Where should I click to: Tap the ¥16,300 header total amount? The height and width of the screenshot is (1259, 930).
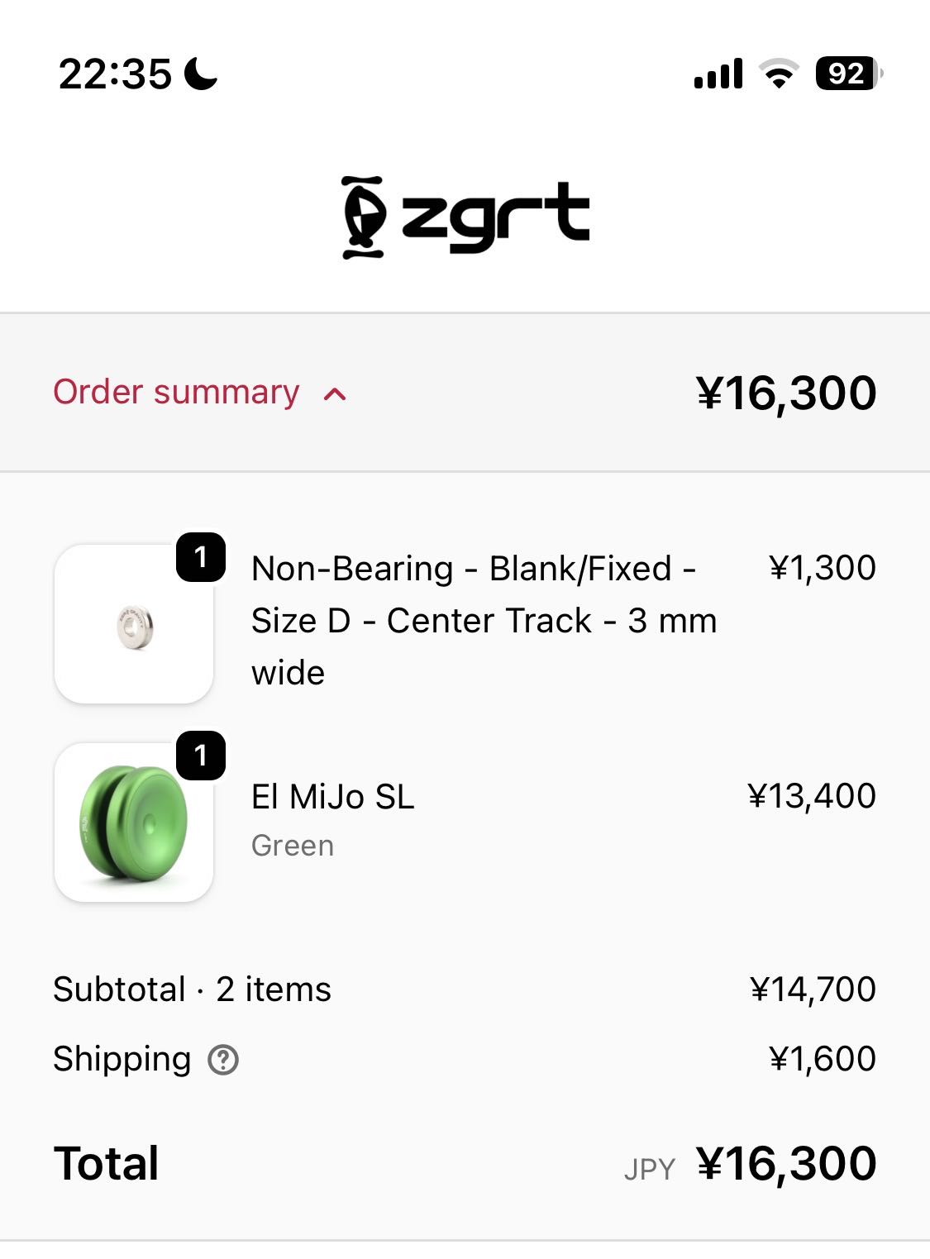(786, 393)
